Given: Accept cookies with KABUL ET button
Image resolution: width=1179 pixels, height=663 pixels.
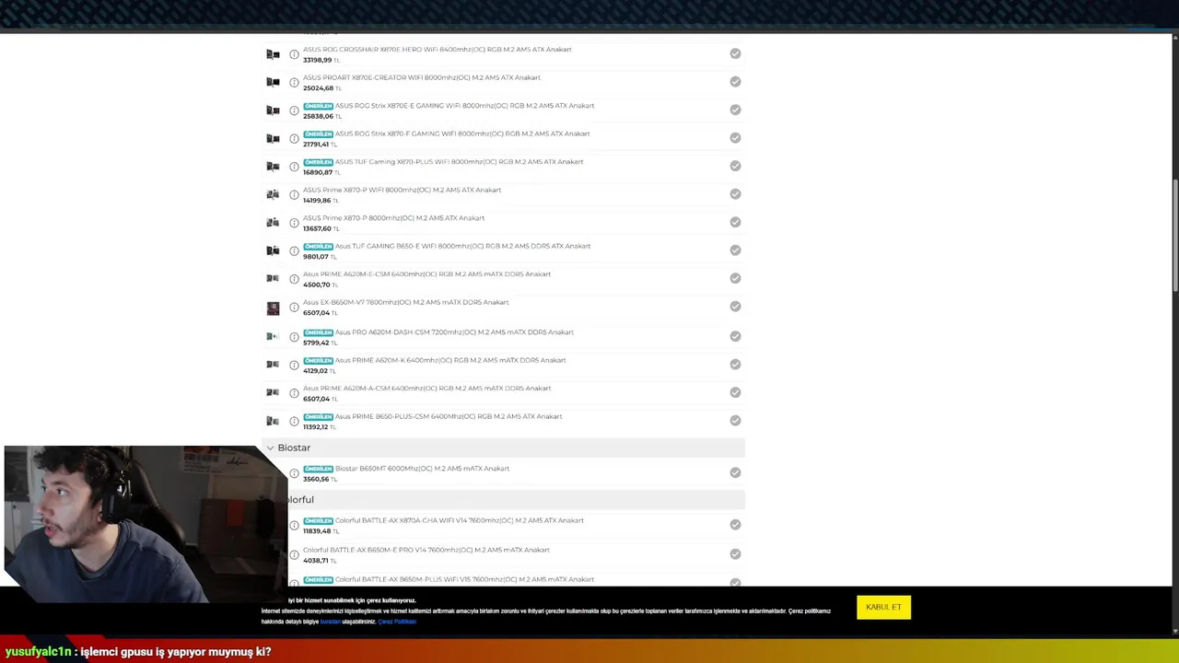Looking at the screenshot, I should point(883,607).
